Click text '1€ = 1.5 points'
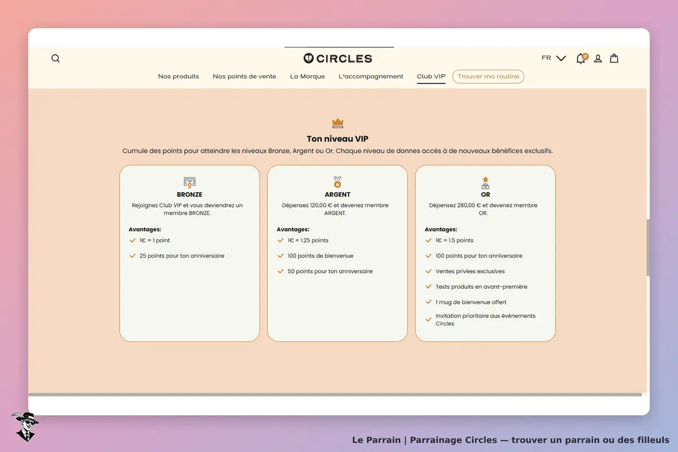 [454, 240]
